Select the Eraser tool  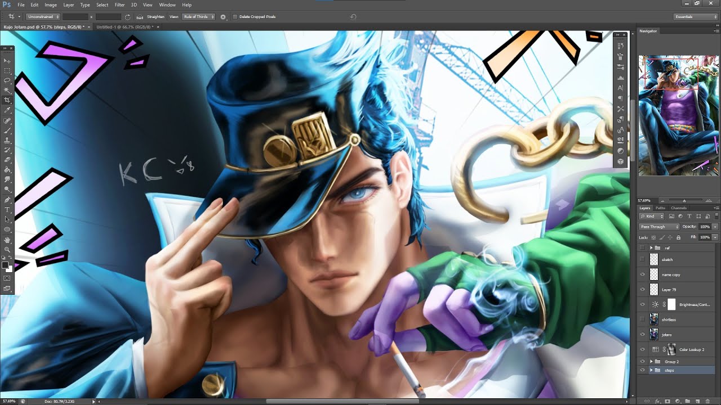[7, 159]
